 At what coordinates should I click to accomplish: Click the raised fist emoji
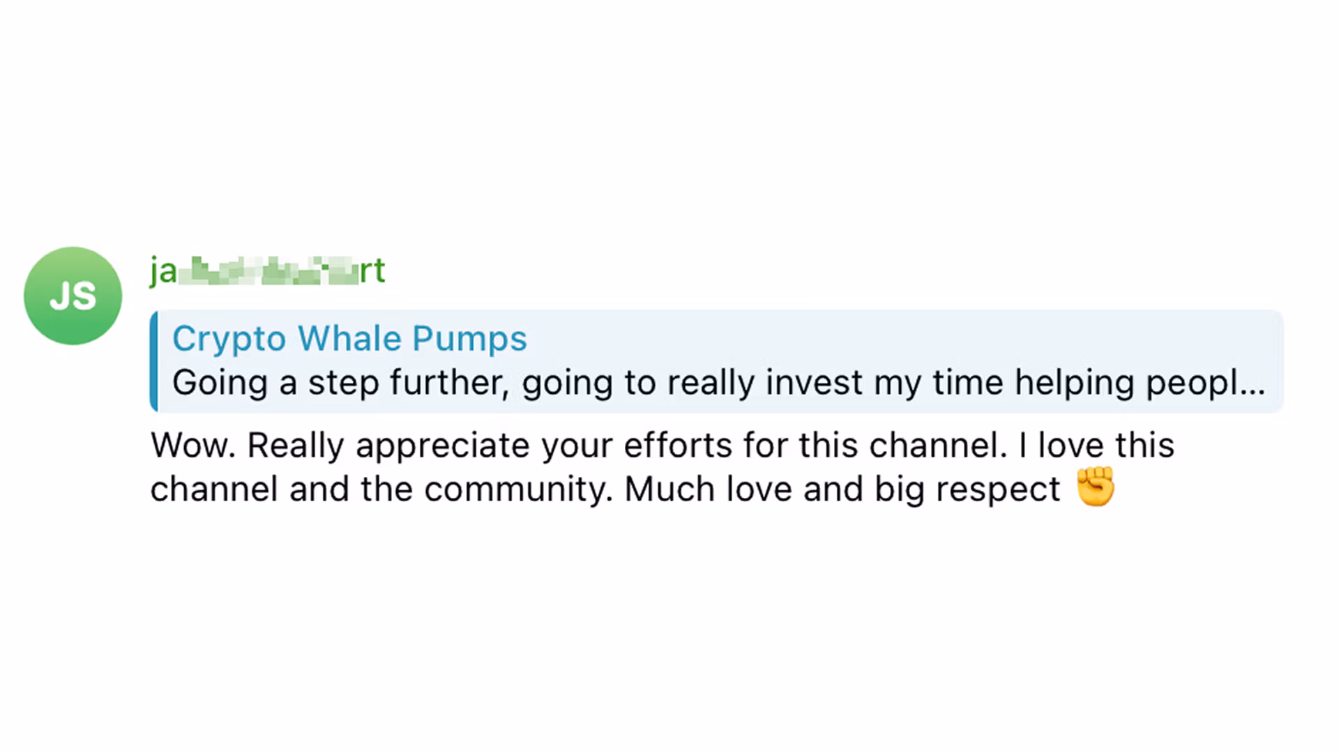tap(1096, 487)
